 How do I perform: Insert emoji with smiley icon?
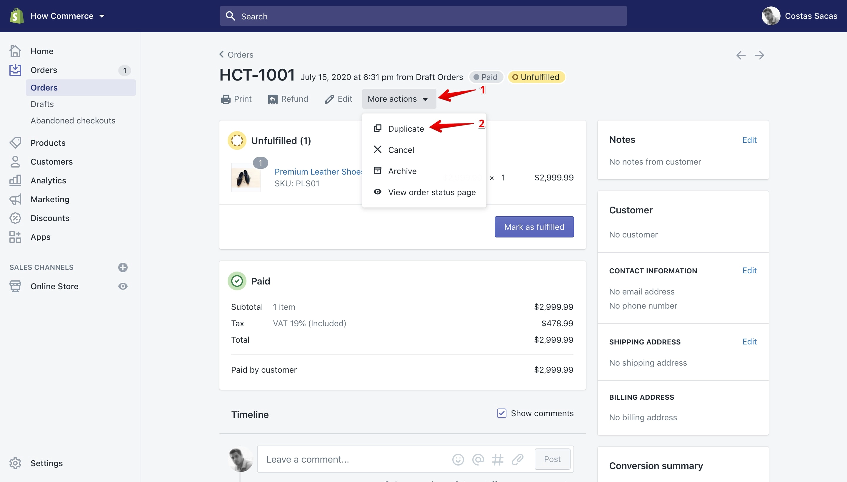(458, 459)
